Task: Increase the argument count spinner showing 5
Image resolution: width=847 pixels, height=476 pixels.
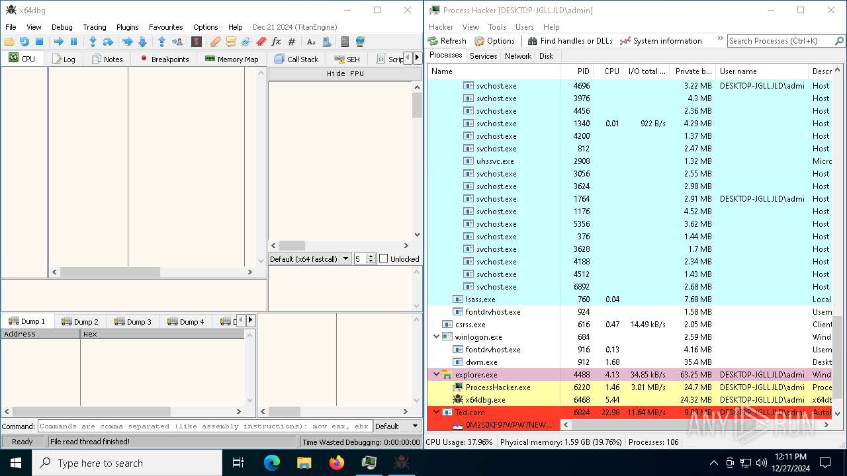Action: point(371,257)
